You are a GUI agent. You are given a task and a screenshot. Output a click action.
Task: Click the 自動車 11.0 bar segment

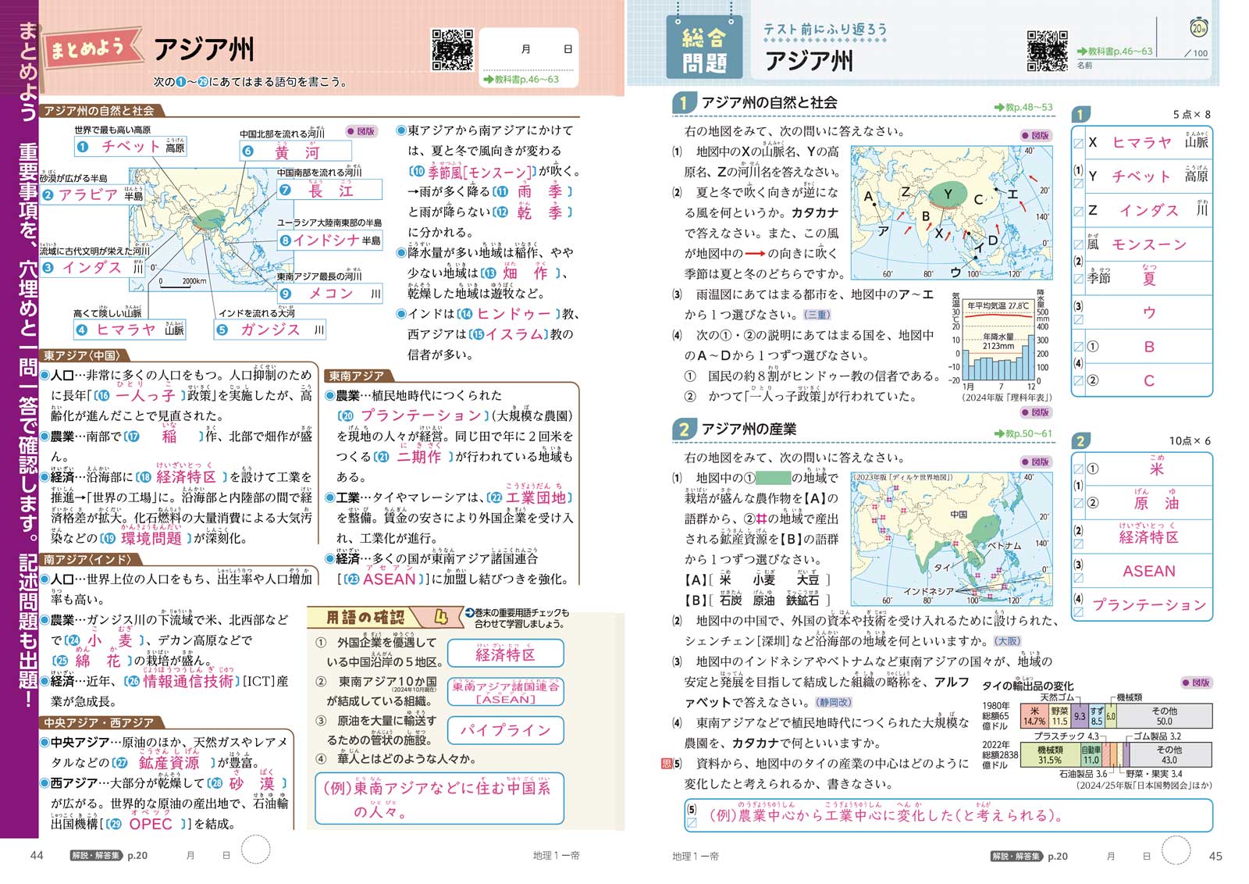1091,754
